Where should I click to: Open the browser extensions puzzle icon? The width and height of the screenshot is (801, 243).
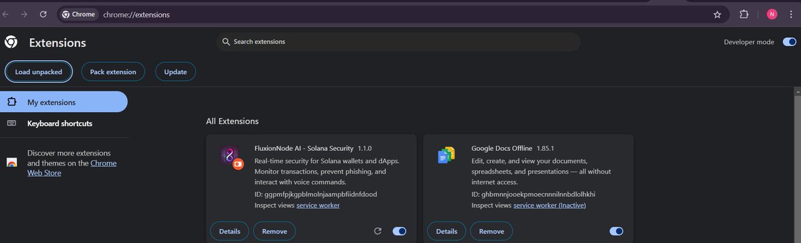point(744,14)
